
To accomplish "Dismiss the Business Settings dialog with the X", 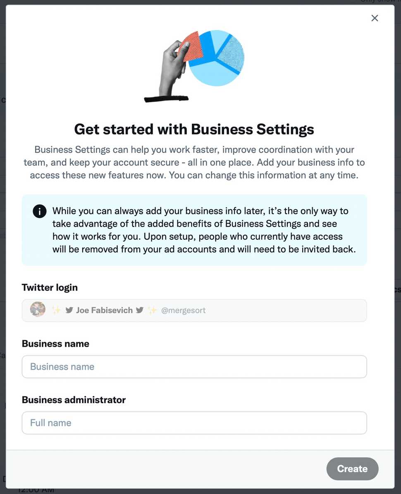I will pyautogui.click(x=375, y=18).
